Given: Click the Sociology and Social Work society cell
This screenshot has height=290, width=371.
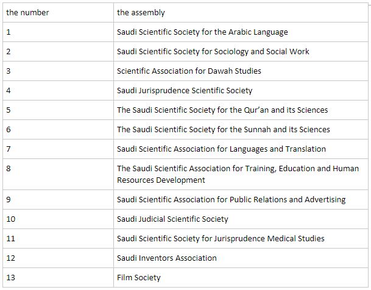Looking at the screenshot, I should point(213,51).
